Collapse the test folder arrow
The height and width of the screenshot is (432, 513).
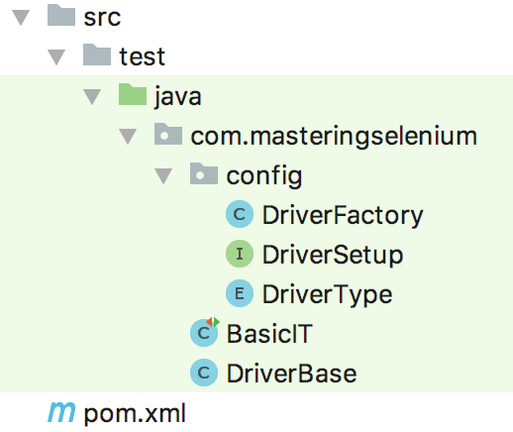click(56, 57)
